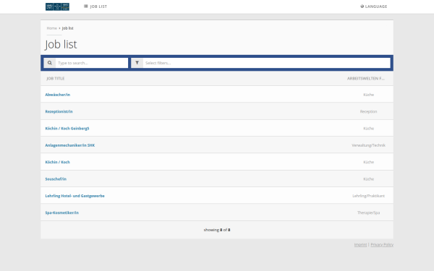Focus the 'Type to search...' field
The image size is (434, 271).
click(92, 63)
